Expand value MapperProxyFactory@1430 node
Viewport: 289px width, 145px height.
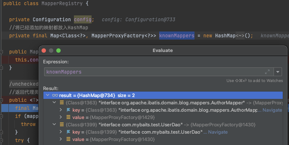tap(61, 139)
